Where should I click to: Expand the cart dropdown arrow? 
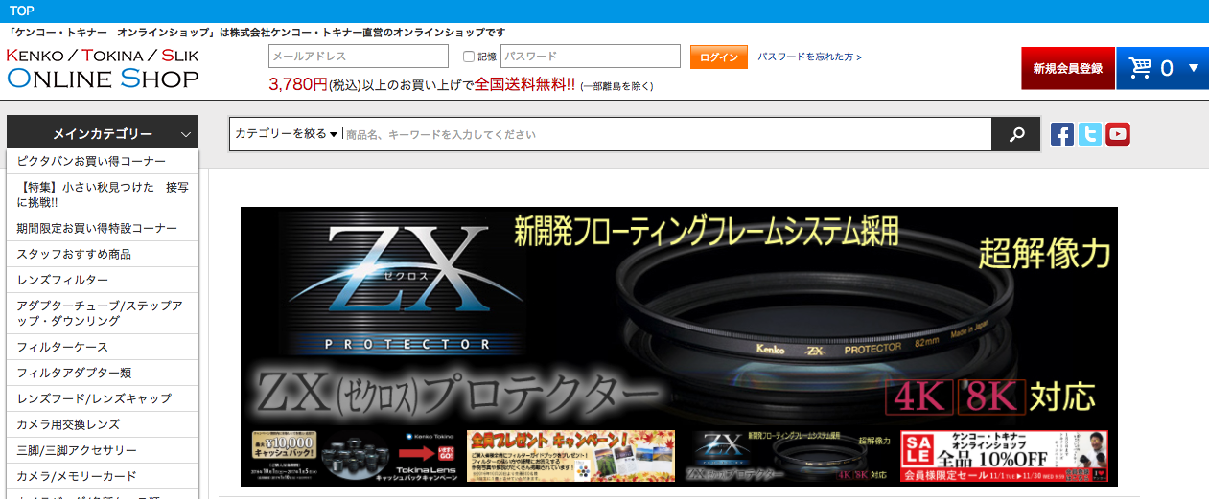tap(1194, 68)
